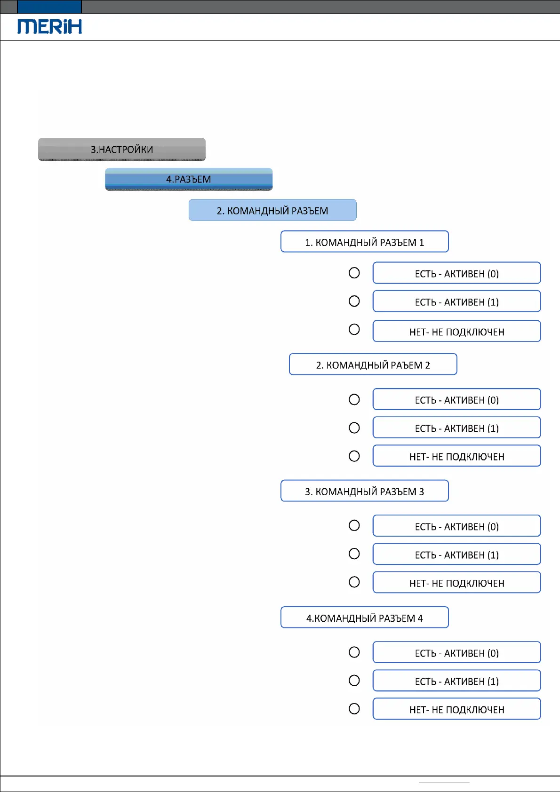The height and width of the screenshot is (792, 560).
Task: Select the 2. КОМАНДНЫЙ РАЗЪЕМ entry
Action: (272, 210)
